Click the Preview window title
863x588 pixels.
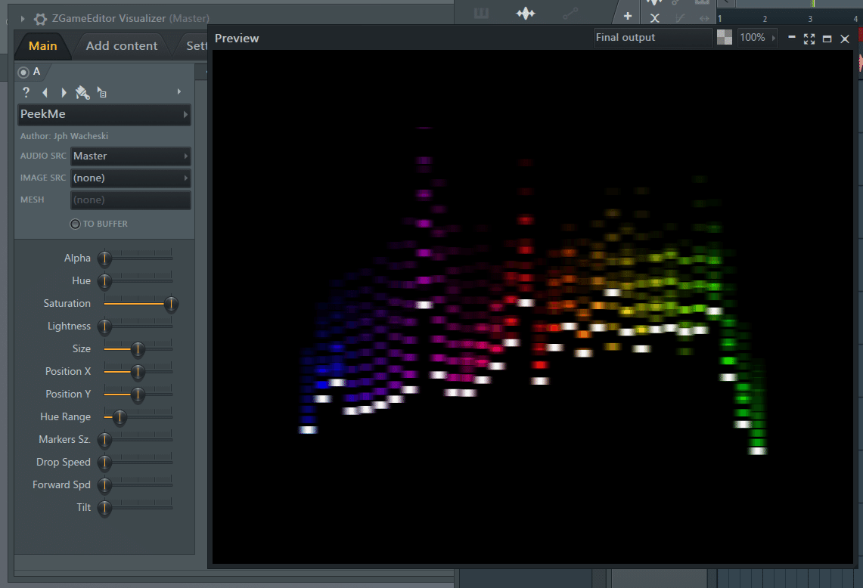(237, 39)
